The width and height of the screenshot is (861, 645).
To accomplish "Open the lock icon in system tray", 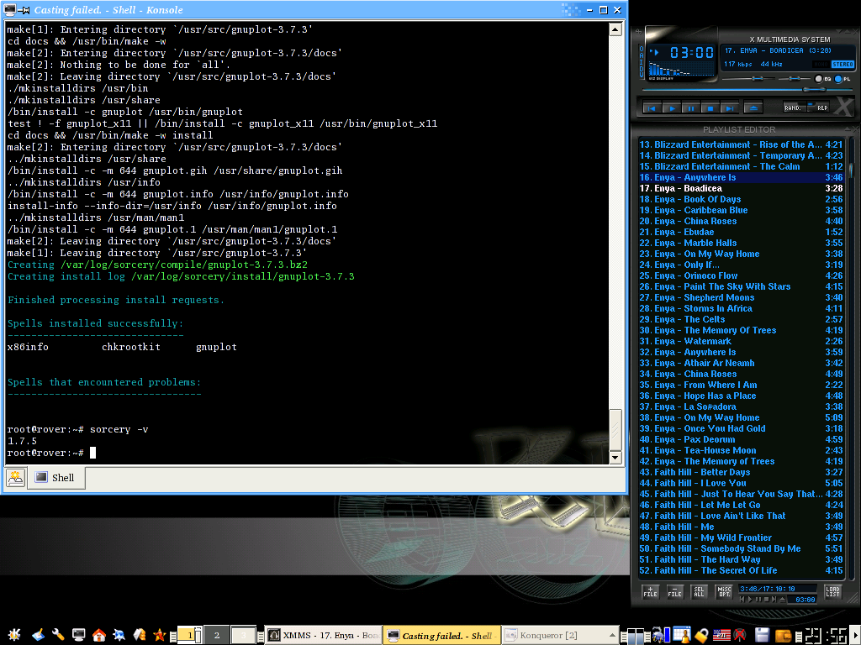I will (x=701, y=635).
